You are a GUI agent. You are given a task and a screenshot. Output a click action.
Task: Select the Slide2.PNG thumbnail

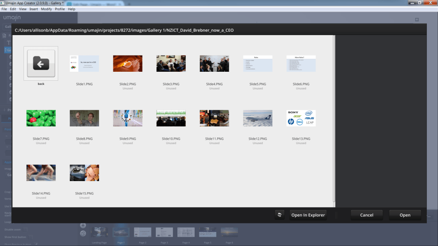click(x=127, y=63)
